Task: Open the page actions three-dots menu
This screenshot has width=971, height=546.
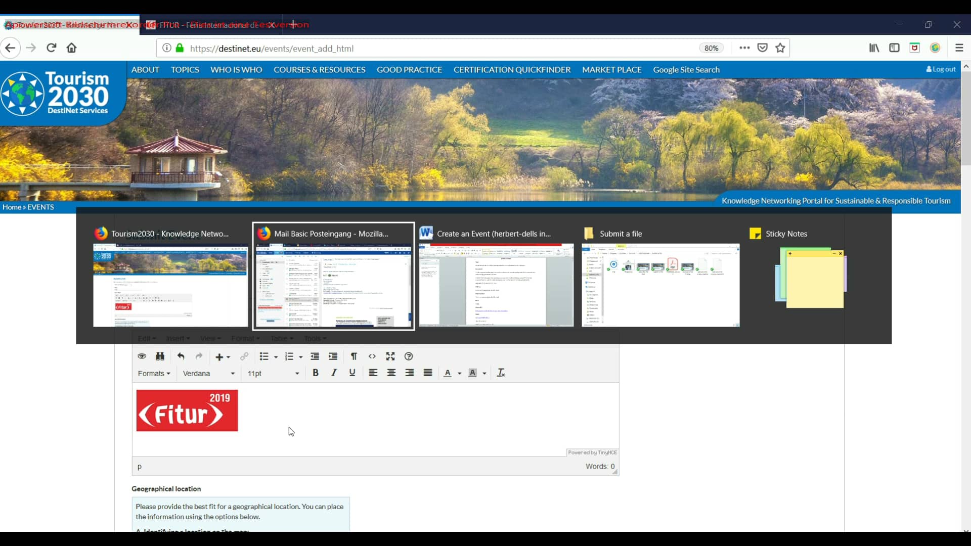Action: [744, 48]
